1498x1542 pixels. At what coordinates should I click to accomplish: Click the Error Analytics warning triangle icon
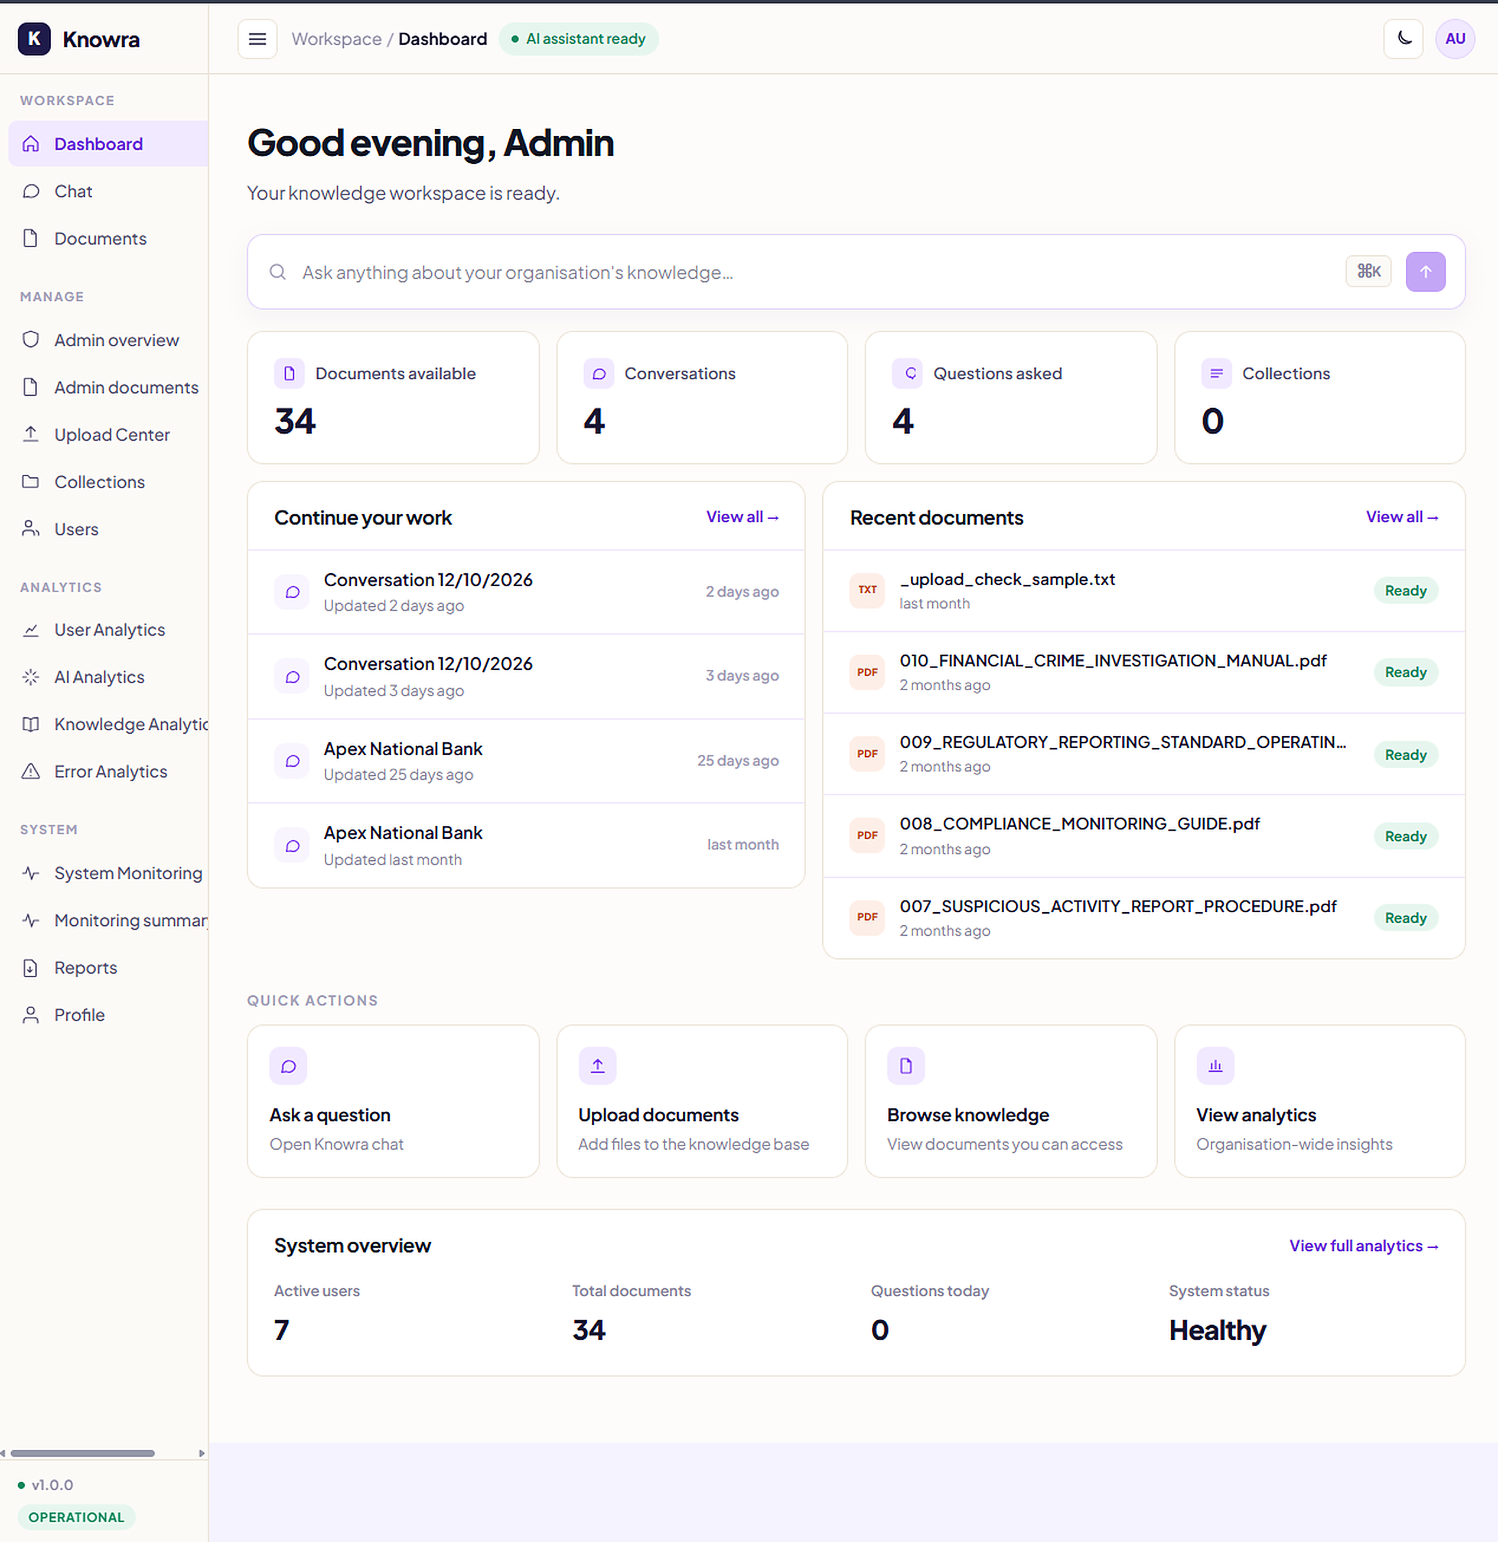click(31, 772)
